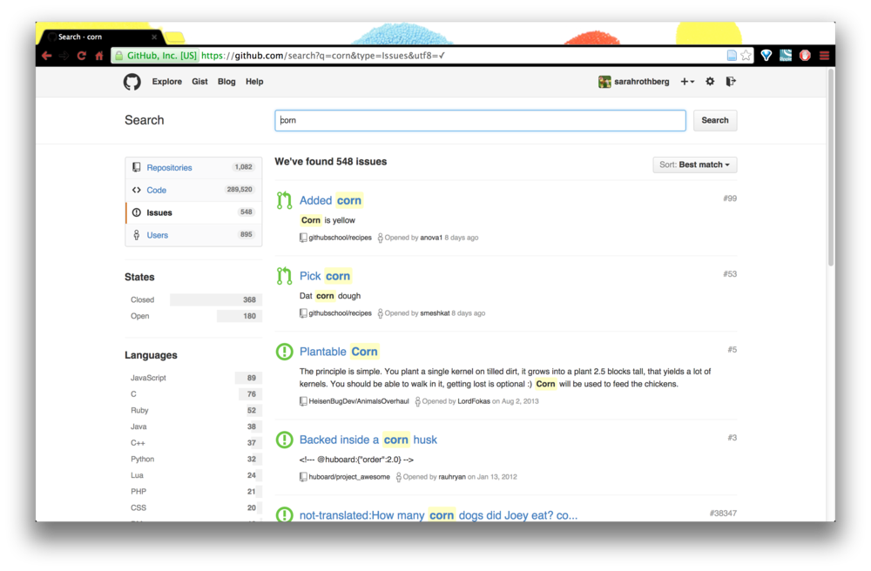Image resolution: width=871 pixels, height=571 pixels.
Task: Click the page vertical scrollbar thumb
Action: 831,168
